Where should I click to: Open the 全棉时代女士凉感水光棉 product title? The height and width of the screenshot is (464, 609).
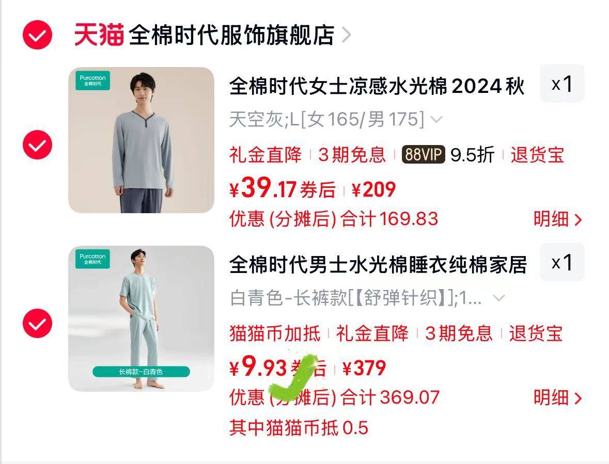pyautogui.click(x=377, y=86)
